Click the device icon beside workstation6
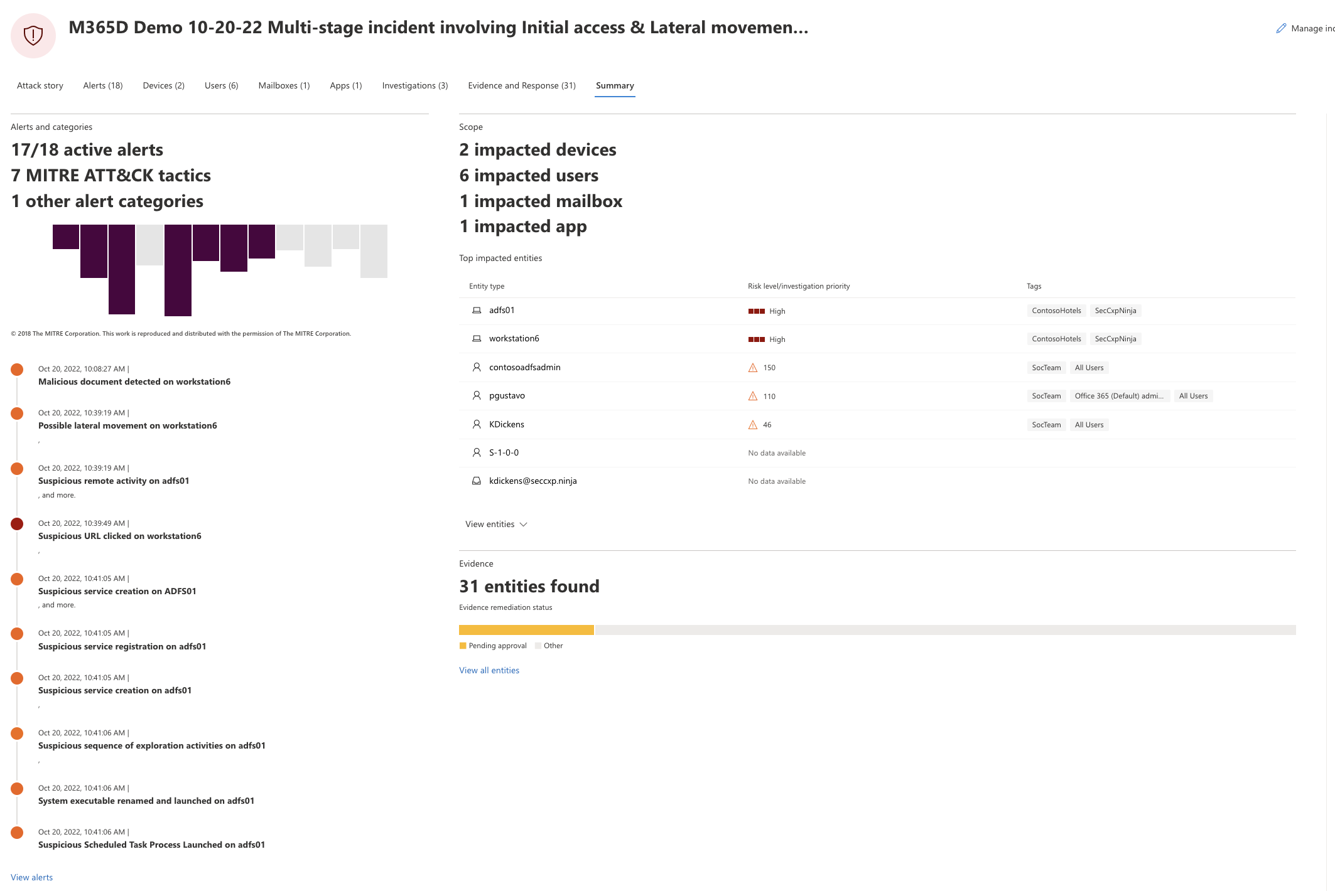Viewport: 1335px width, 891px height. pyautogui.click(x=477, y=339)
